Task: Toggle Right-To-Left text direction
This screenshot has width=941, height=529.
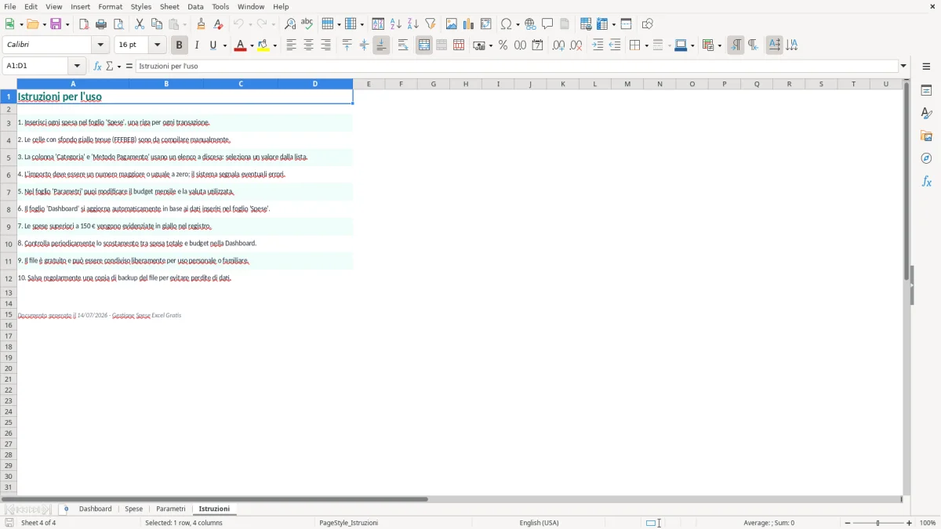Action: coord(753,45)
